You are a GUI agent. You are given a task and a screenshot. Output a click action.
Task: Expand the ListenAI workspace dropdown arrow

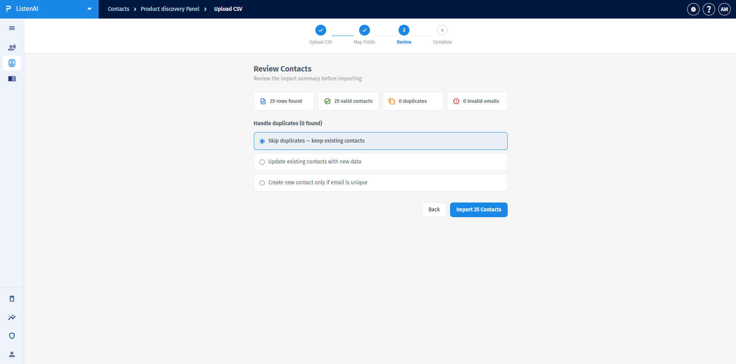click(x=89, y=9)
